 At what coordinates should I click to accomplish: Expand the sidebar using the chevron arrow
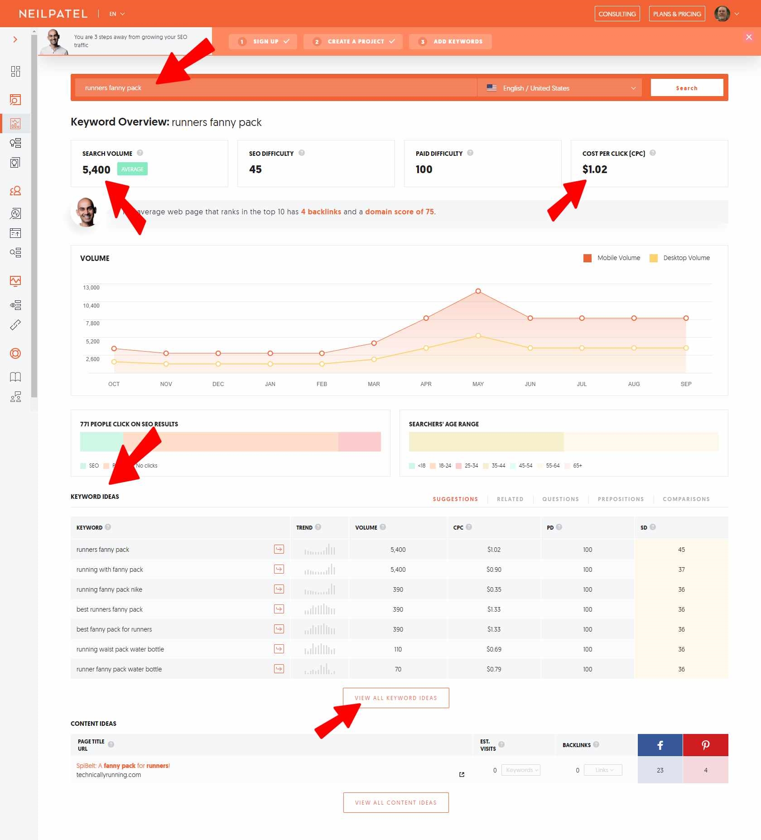(15, 39)
